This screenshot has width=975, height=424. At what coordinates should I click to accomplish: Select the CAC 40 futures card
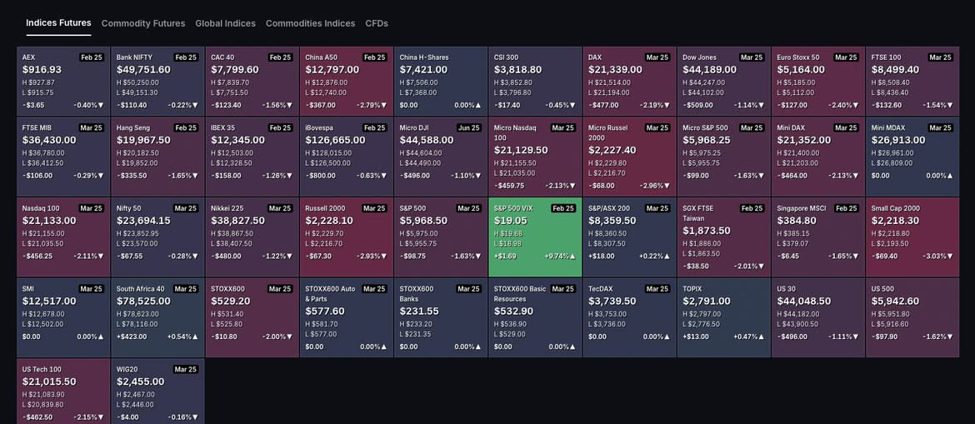click(252, 82)
